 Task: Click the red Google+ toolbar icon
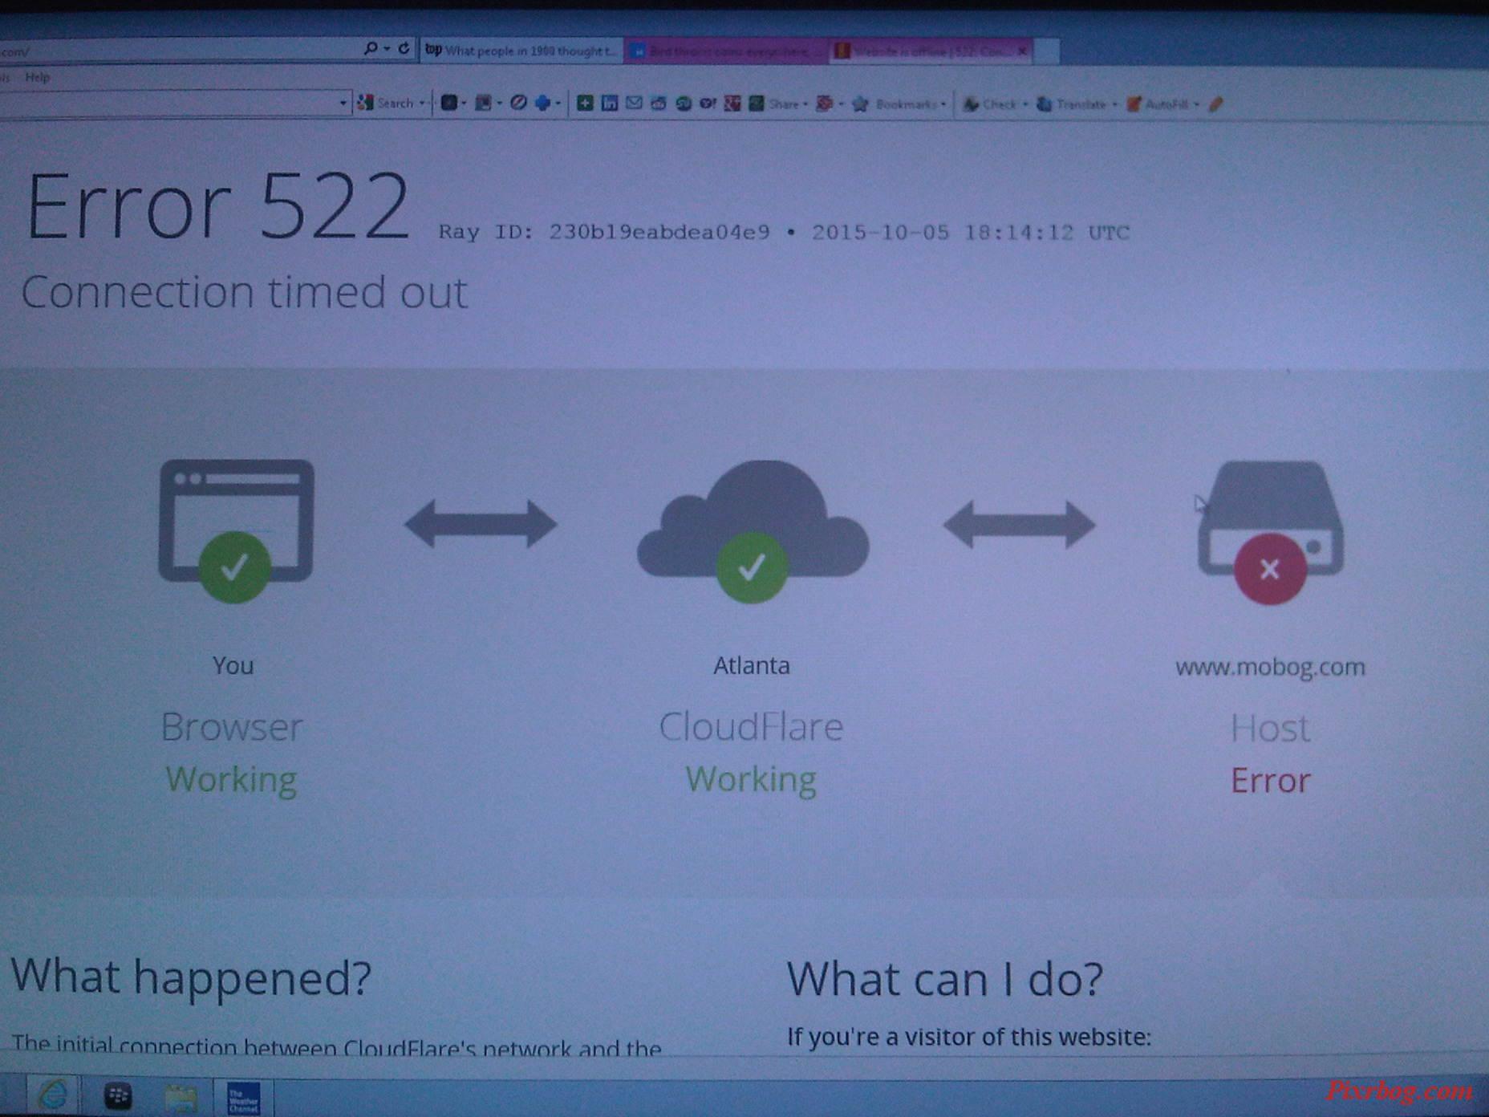[x=732, y=104]
